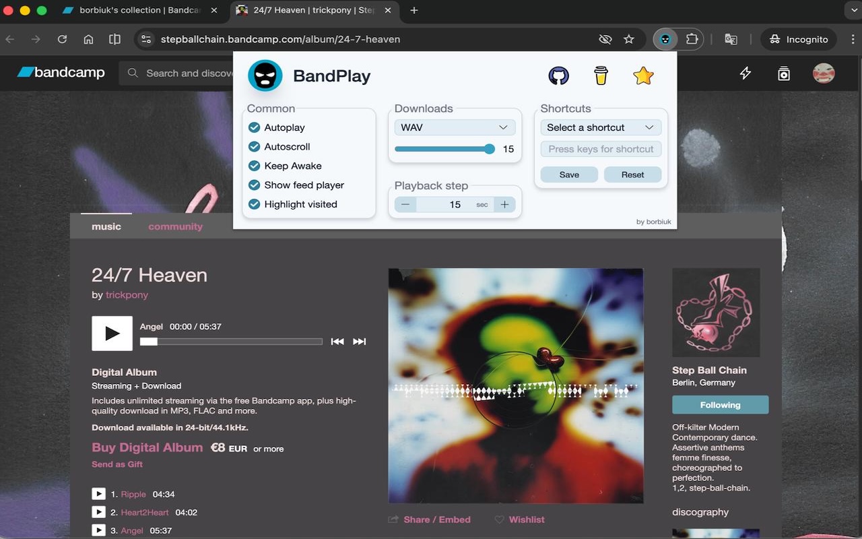
Task: Play track 3 Angel in tracklist
Action: [x=98, y=530]
